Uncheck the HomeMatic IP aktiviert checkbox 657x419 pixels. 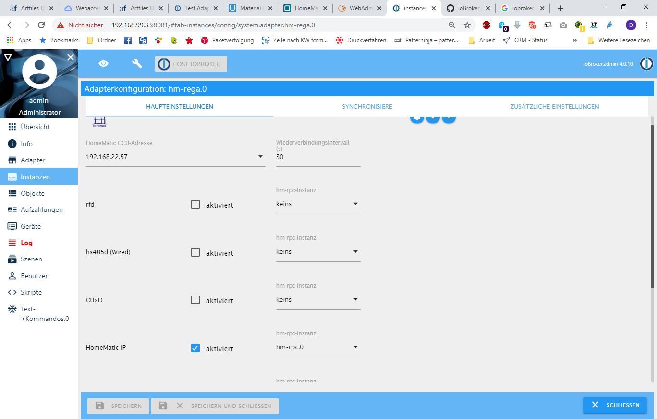(x=195, y=348)
